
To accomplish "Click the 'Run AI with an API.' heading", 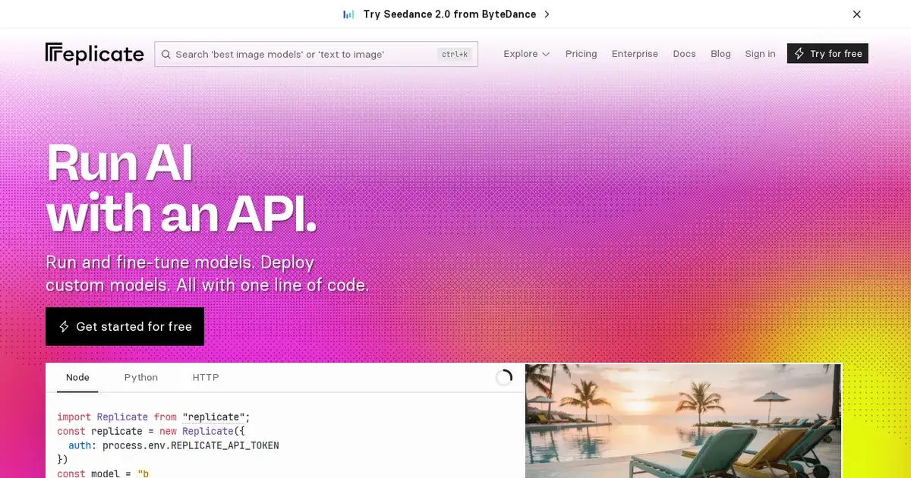I will click(181, 188).
